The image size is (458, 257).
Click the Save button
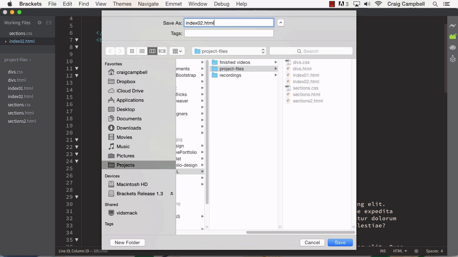coord(340,242)
